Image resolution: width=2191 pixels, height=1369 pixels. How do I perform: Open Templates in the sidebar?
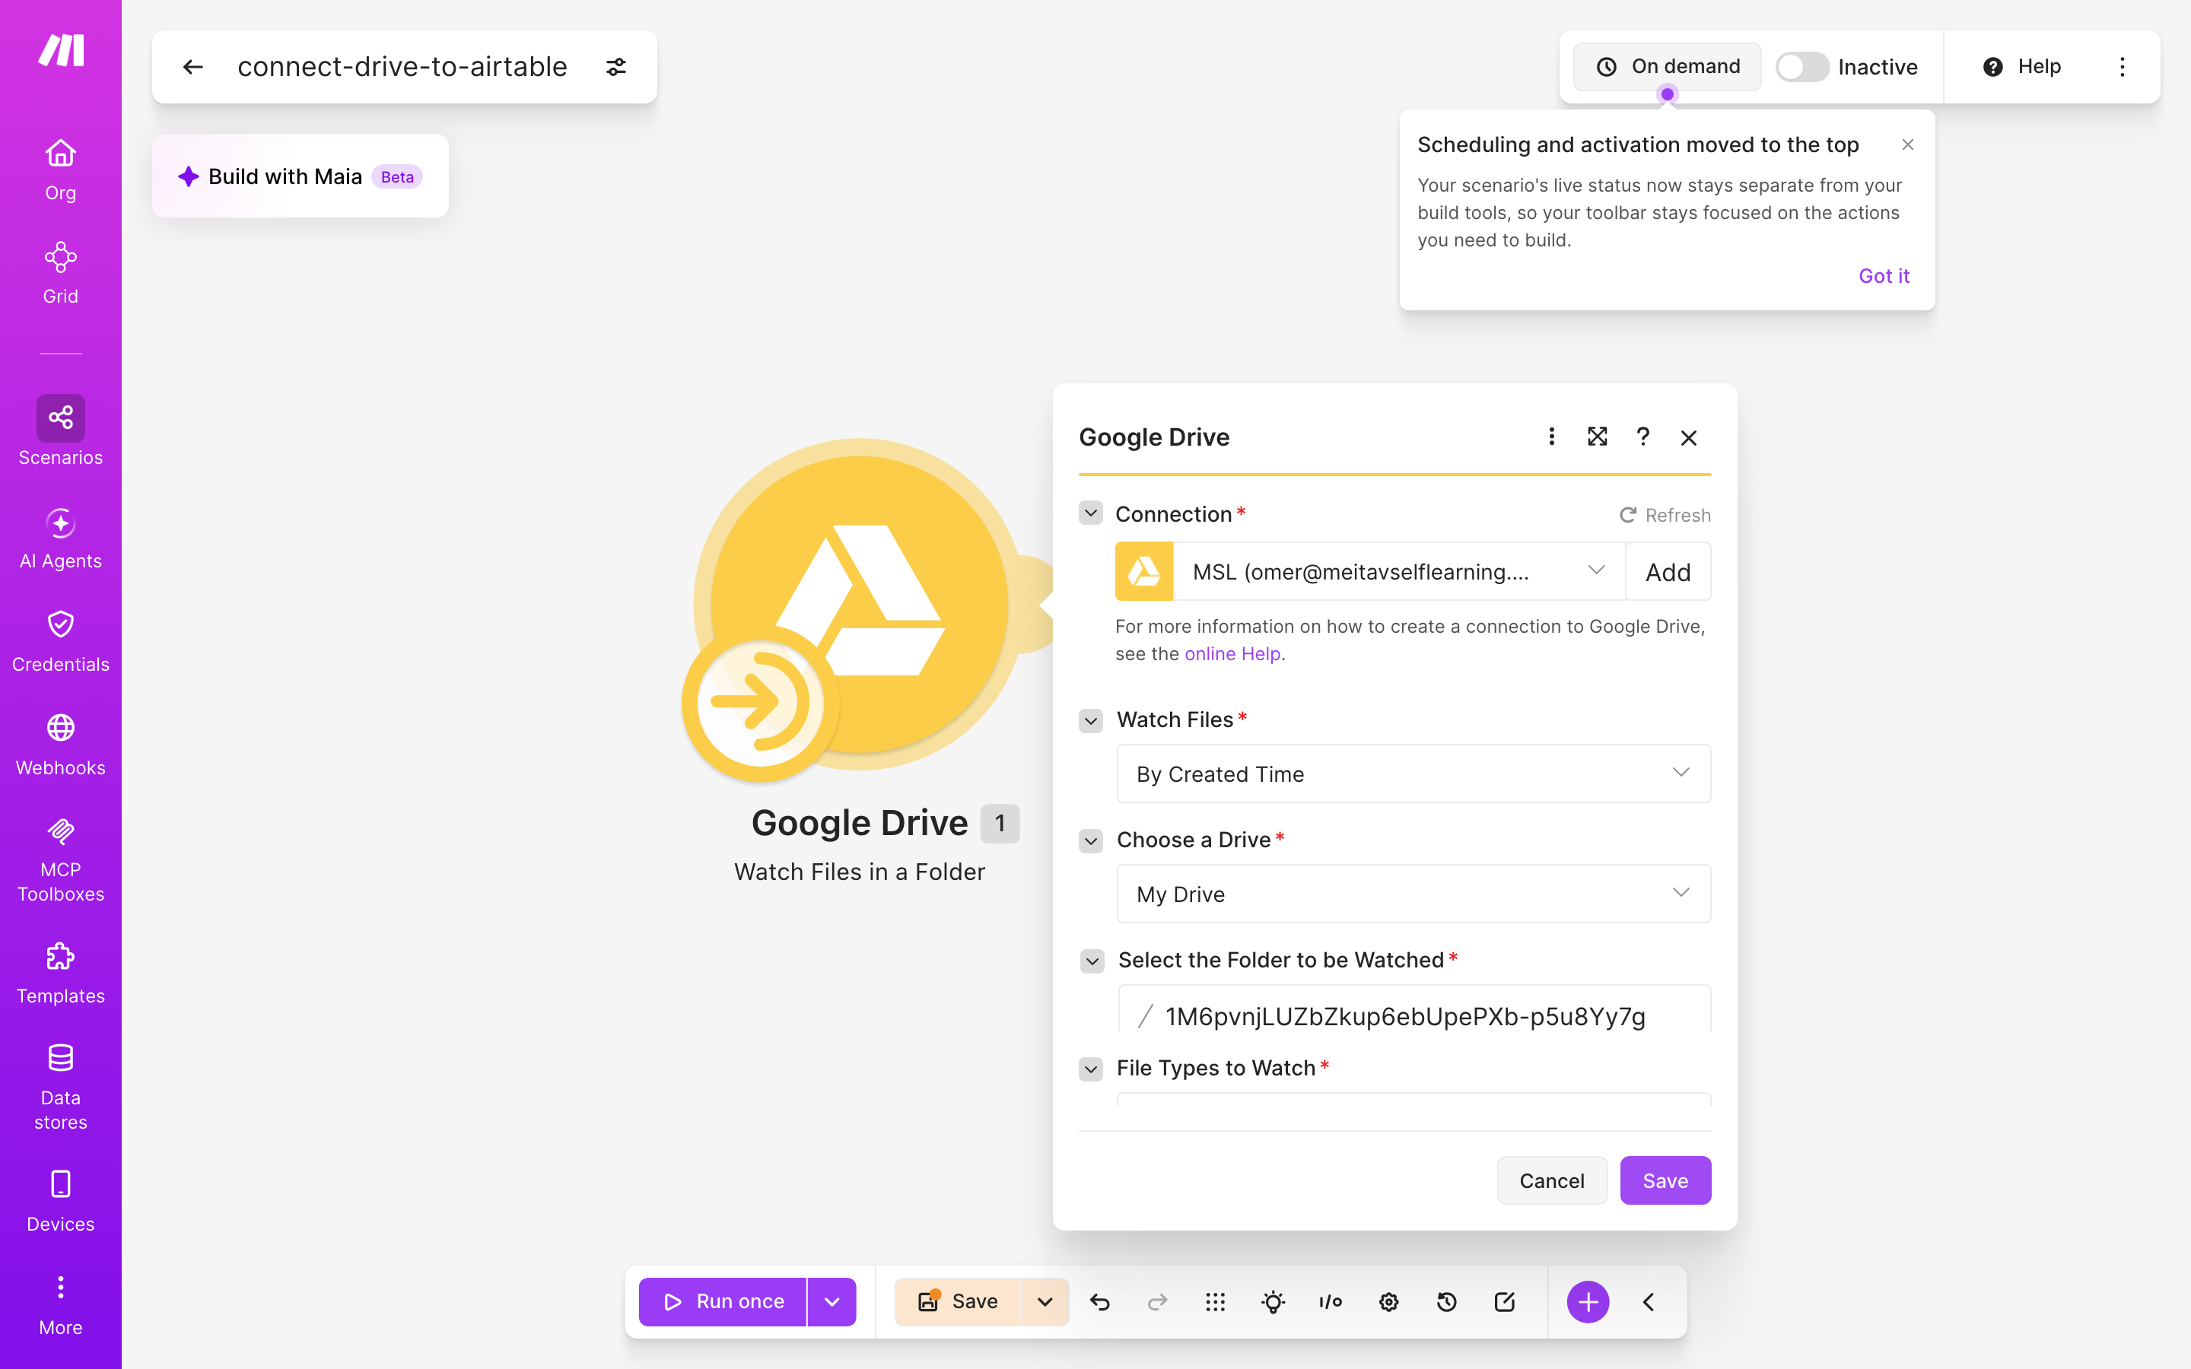point(61,974)
